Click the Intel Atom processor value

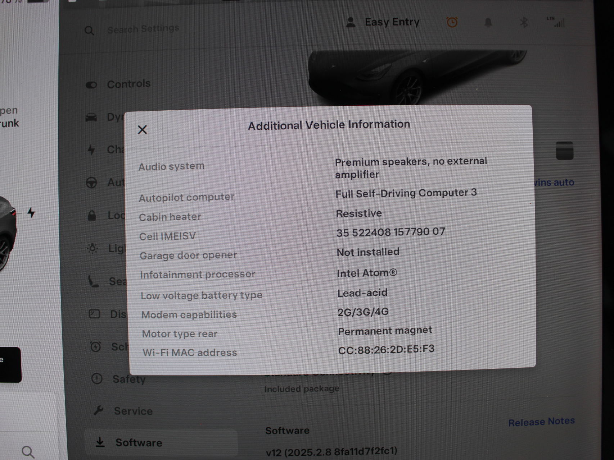pos(367,273)
